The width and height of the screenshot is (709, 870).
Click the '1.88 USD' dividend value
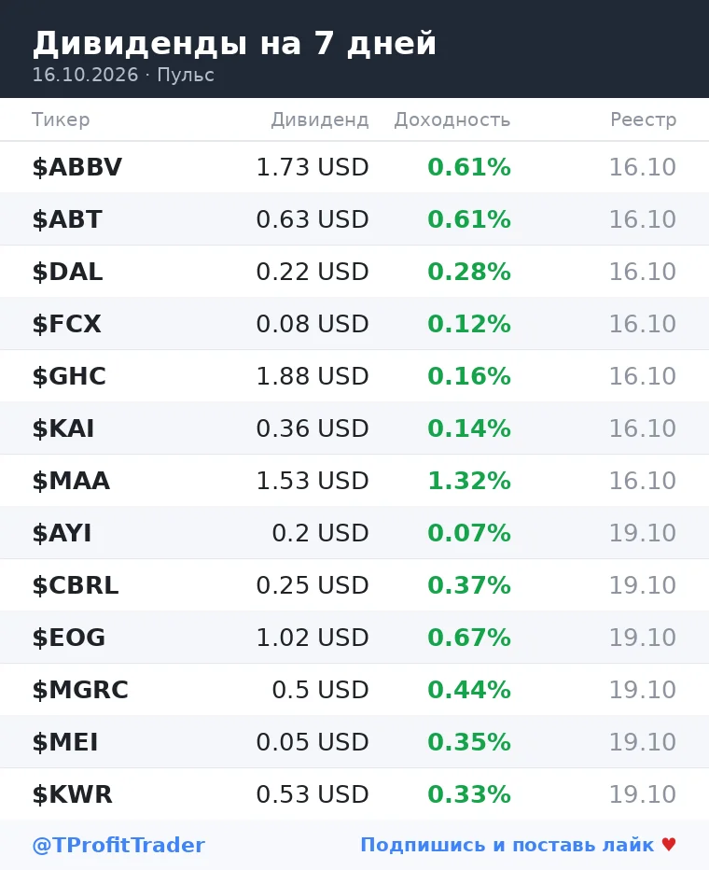pyautogui.click(x=313, y=376)
